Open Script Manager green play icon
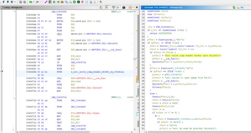The image size is (251, 133). coord(74,2)
